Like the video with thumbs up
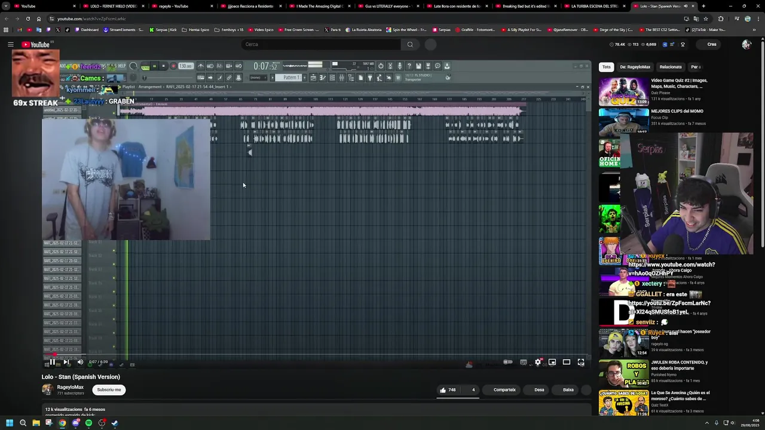The image size is (765, 430). (448, 390)
